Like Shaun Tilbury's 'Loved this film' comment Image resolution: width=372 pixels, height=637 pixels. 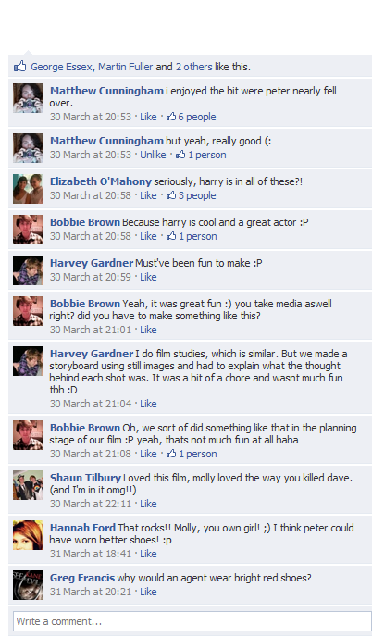[x=148, y=504]
